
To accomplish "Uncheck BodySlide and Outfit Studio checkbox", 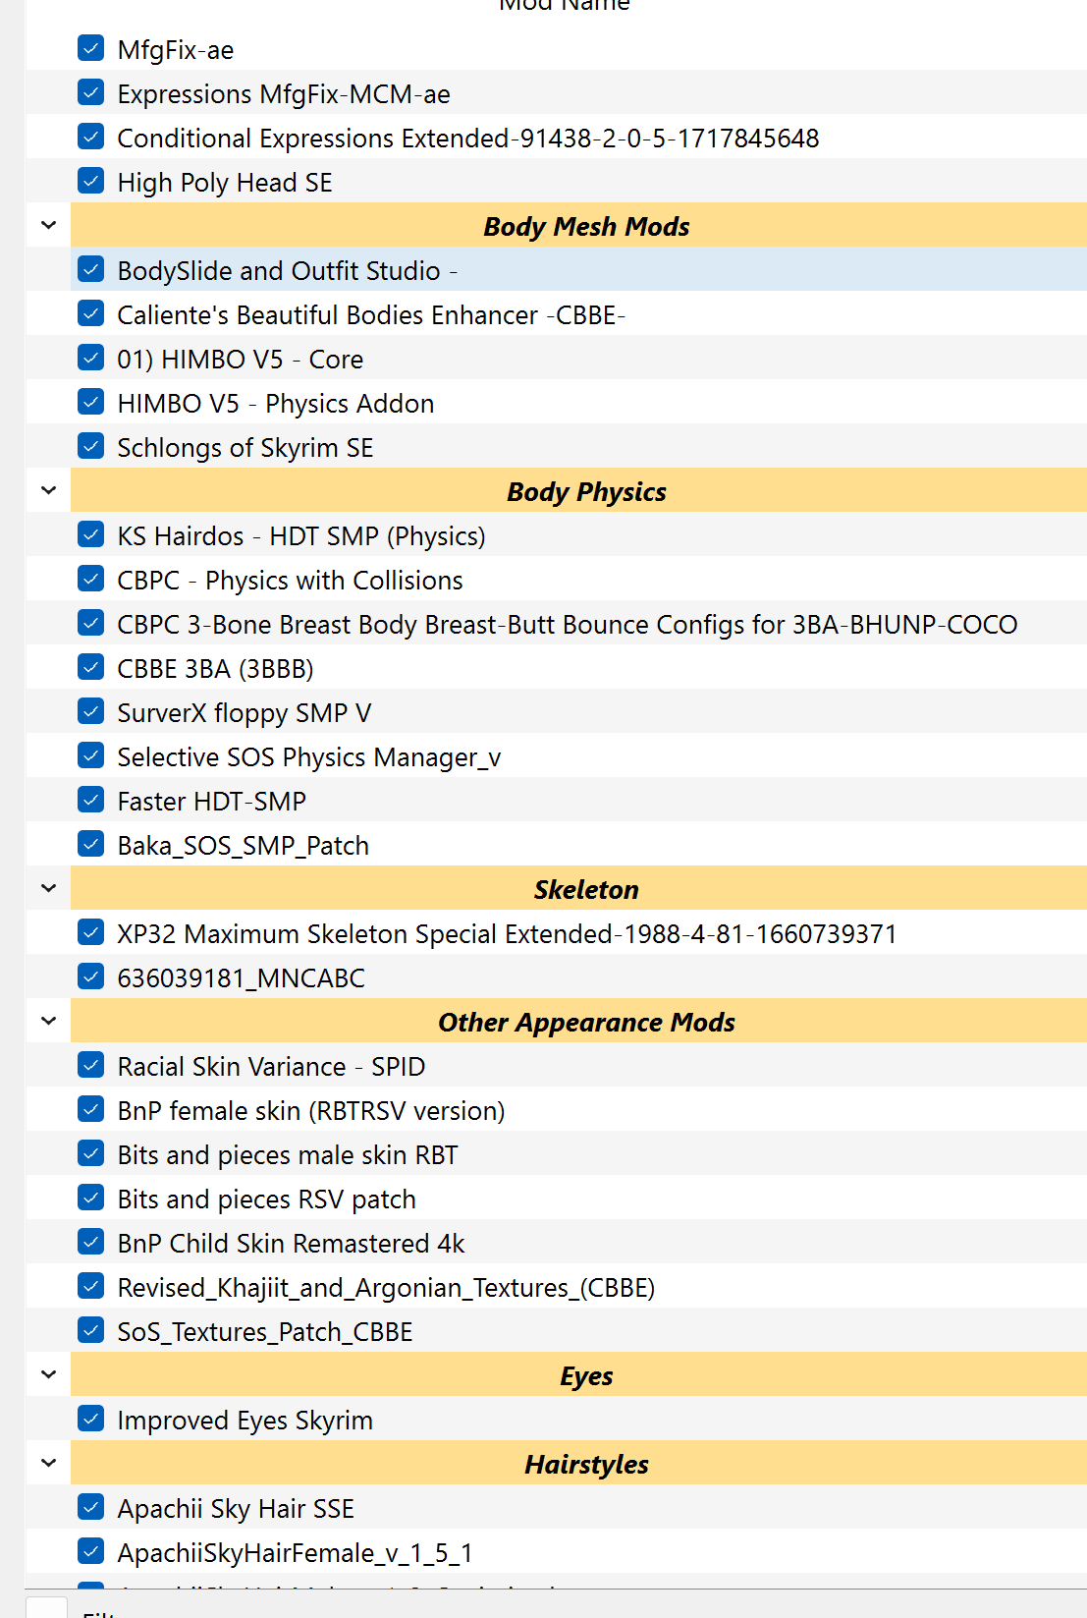I will 90,269.
